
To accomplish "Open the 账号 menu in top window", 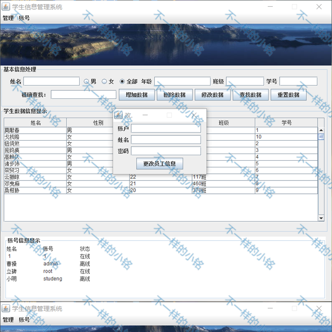I will coord(24,18).
